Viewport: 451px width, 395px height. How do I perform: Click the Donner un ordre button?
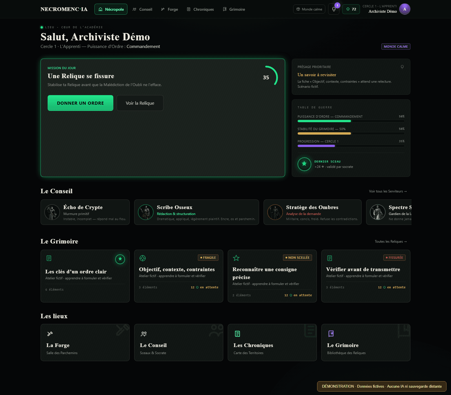pos(80,103)
